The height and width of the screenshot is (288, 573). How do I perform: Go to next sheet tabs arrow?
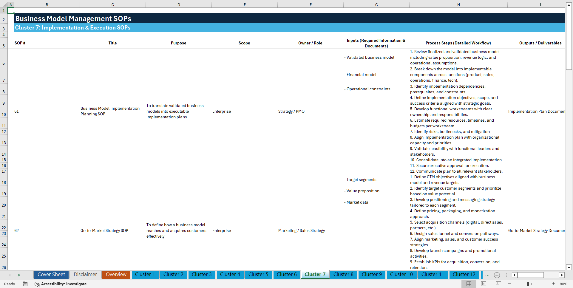point(19,275)
